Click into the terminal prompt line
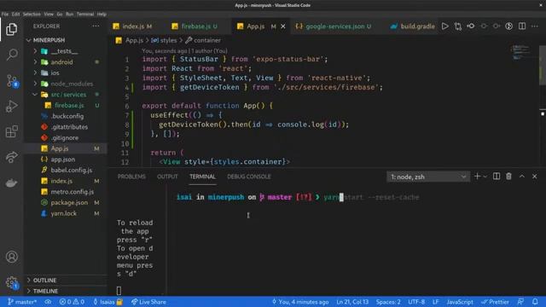The height and width of the screenshot is (307, 546). tap(298, 197)
